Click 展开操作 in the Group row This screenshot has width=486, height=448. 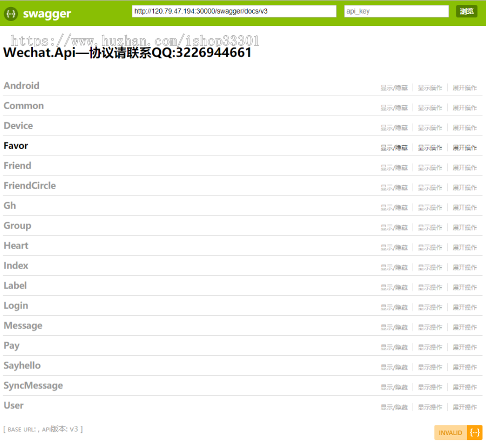pos(464,227)
